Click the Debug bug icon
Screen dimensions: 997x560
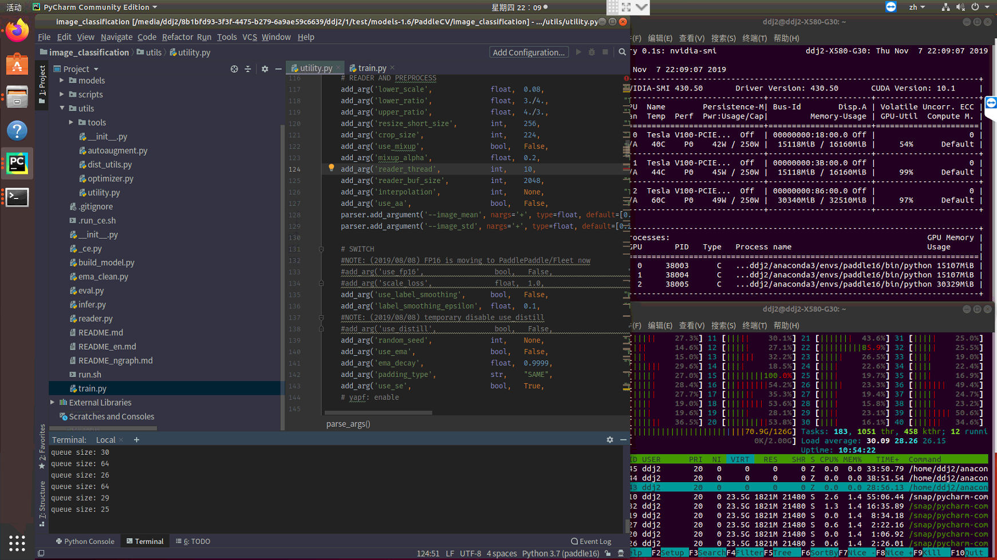[592, 52]
